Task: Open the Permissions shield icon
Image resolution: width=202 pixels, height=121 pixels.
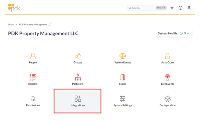Action: pyautogui.click(x=33, y=99)
